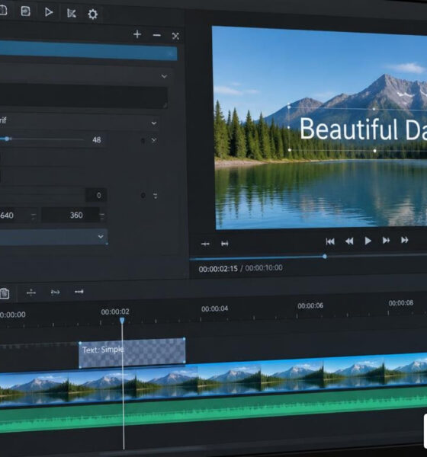Click the total duration 00:00:10:00
Image resolution: width=427 pixels, height=457 pixels.
(x=264, y=267)
